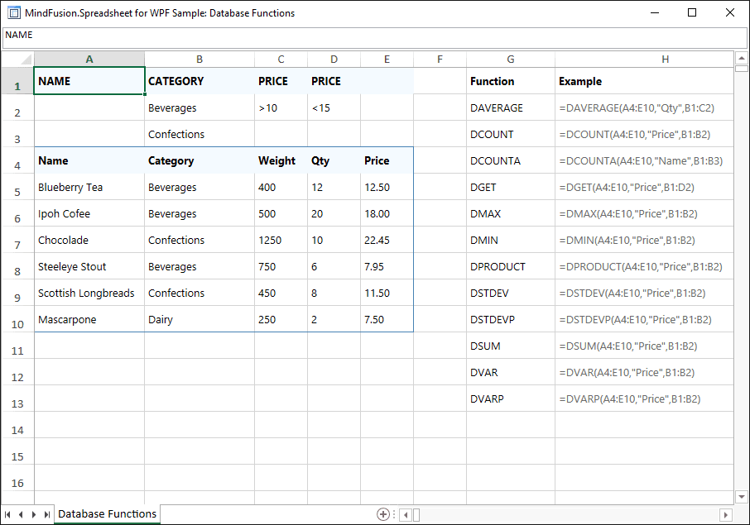The image size is (750, 525).
Task: Select the DPRODUCT function name cell
Action: [x=511, y=266]
